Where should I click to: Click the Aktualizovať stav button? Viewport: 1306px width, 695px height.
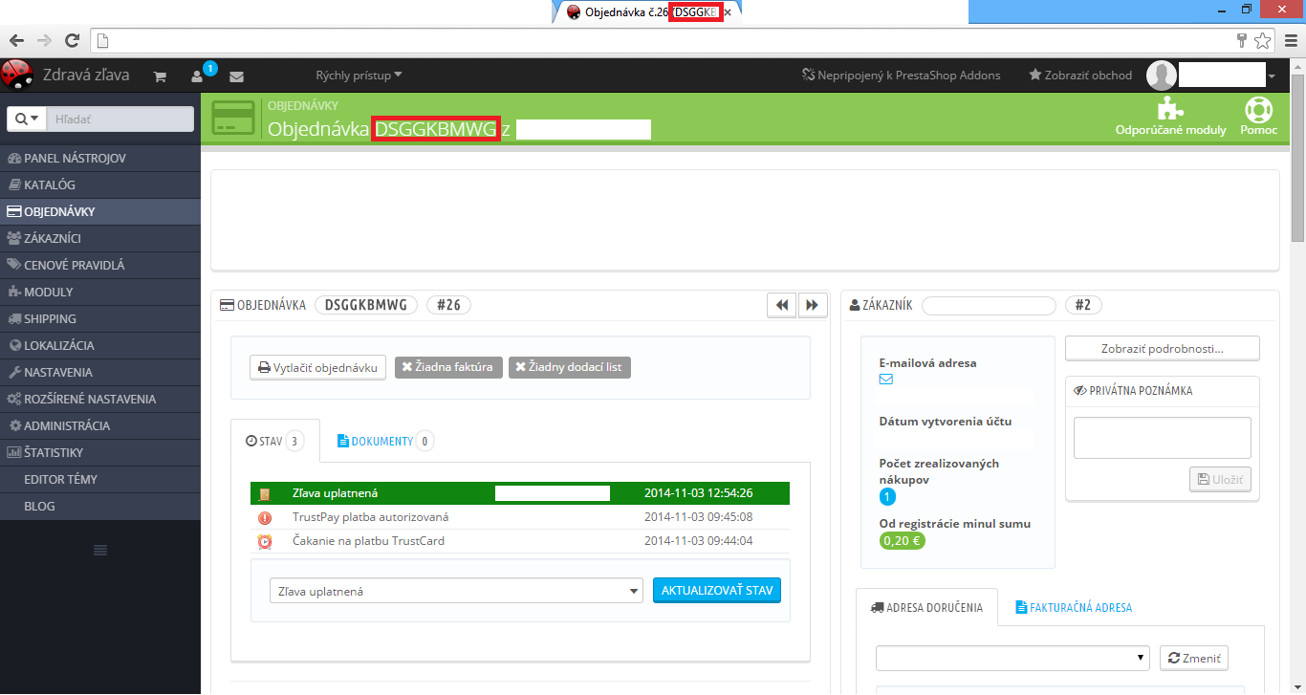click(717, 590)
